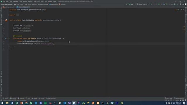
Task: Open the Windows notification center icon
Action: click(184, 103)
